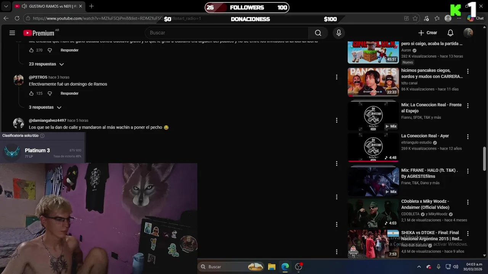The width and height of the screenshot is (488, 274).
Task: Click the taskbar microphone tray icon
Action: 438,267
